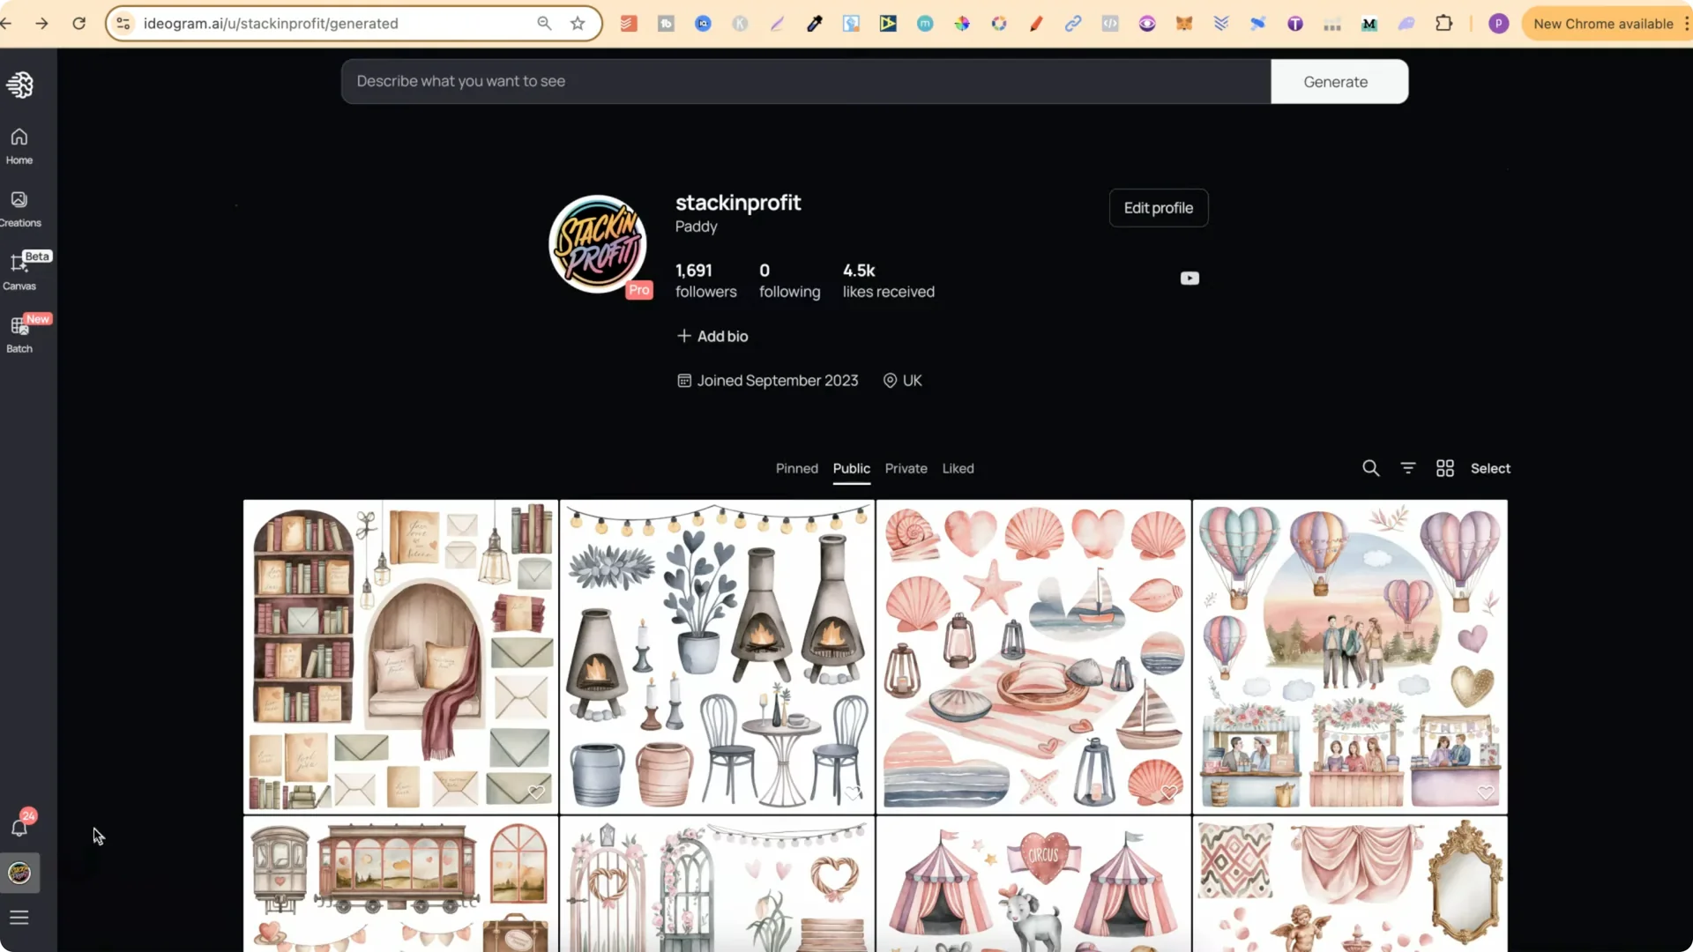Open the search icon above the gallery
1693x952 pixels.
(x=1370, y=468)
